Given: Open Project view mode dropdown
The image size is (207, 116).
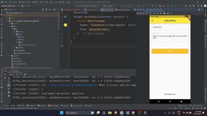Looking at the screenshot, I should (x=10, y=10).
